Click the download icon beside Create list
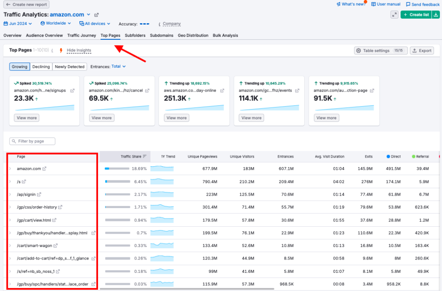The image size is (442, 291). pyautogui.click(x=436, y=15)
